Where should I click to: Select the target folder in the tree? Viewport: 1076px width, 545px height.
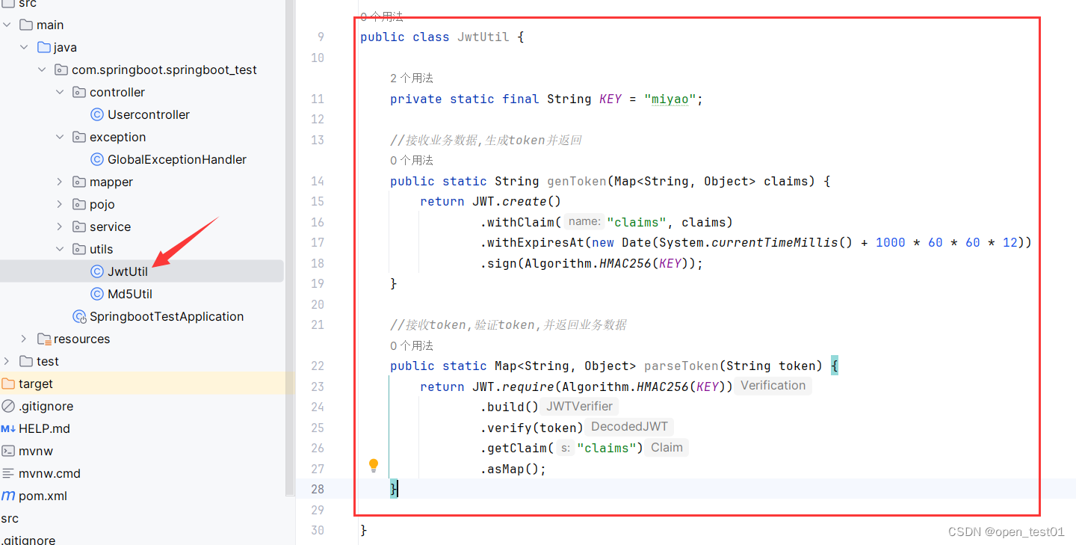click(28, 383)
